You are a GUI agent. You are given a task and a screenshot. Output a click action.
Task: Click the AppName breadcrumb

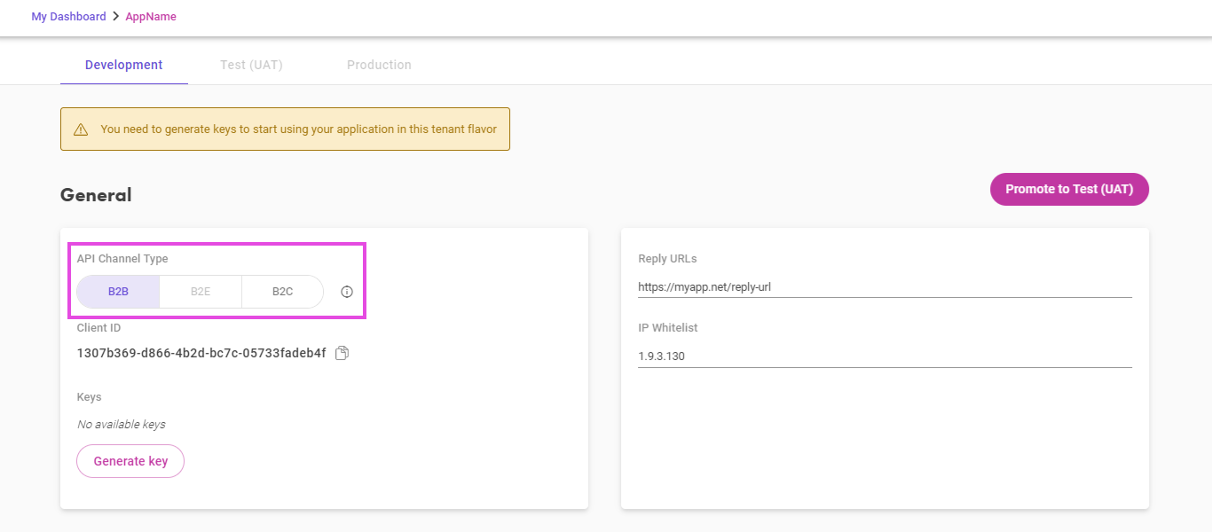click(x=151, y=17)
